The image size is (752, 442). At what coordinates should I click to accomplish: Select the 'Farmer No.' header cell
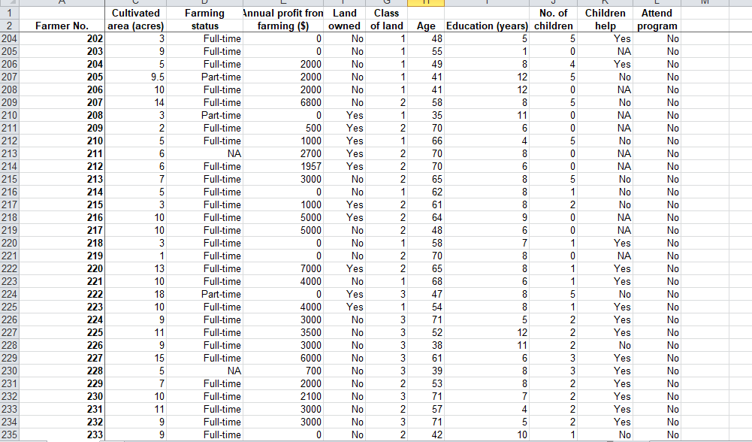62,26
